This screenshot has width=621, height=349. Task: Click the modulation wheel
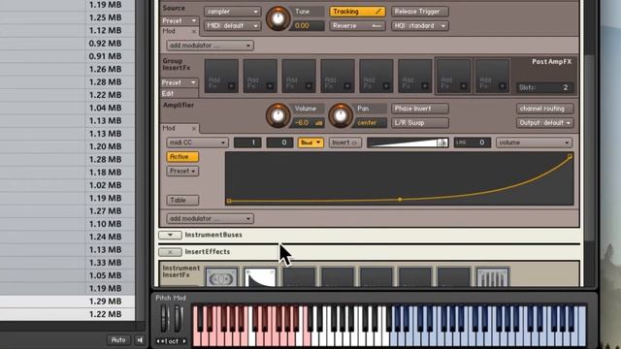[178, 319]
